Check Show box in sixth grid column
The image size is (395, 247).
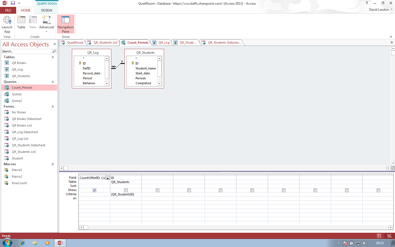(252, 190)
